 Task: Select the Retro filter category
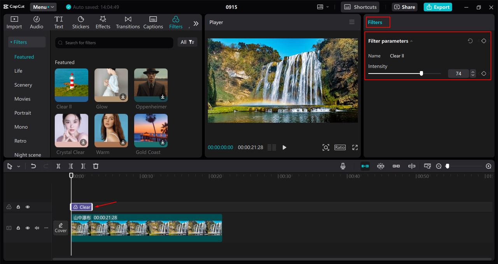[21, 141]
